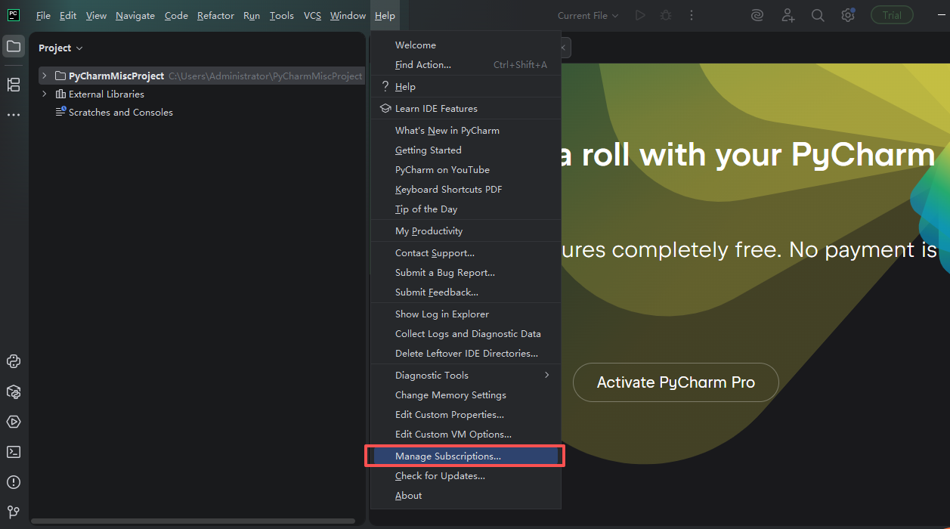The height and width of the screenshot is (529, 950).
Task: Open the AI Assistant swirl icon
Action: pyautogui.click(x=757, y=15)
